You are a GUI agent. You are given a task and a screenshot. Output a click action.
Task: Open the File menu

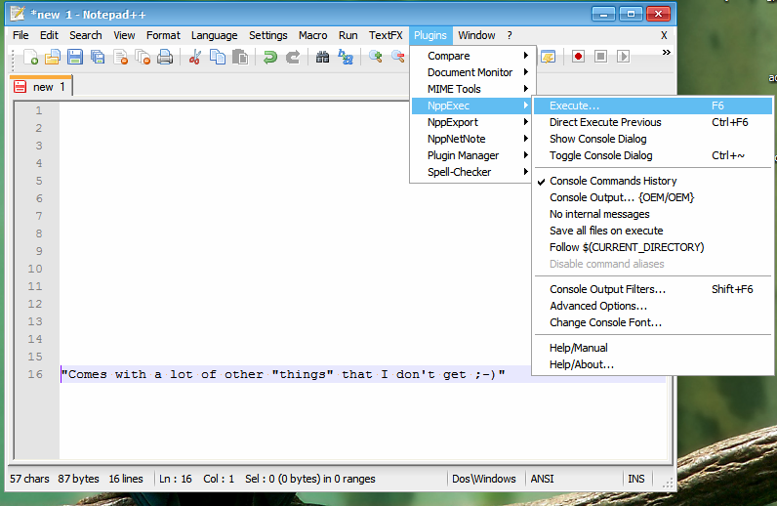[20, 35]
